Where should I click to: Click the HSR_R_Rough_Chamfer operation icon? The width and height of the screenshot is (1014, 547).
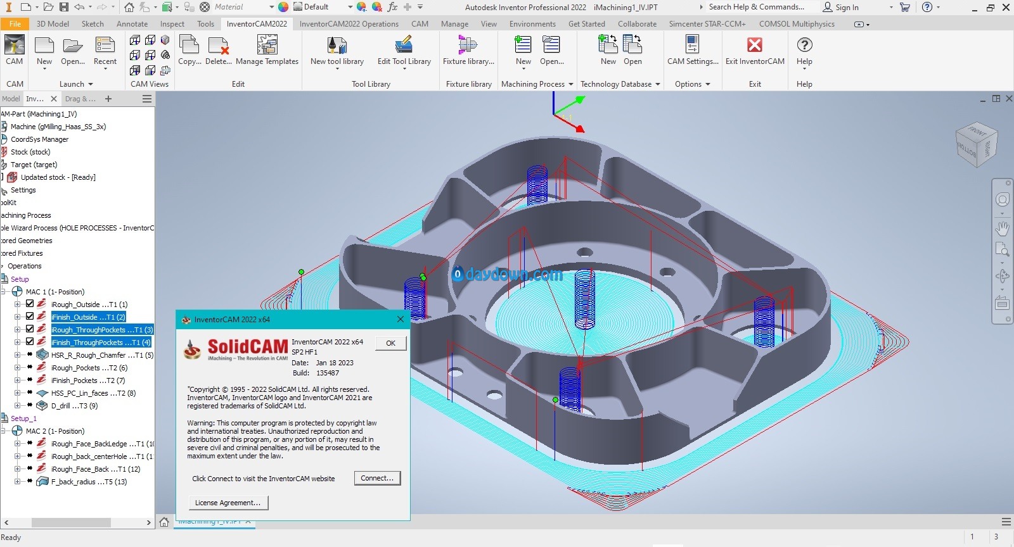[42, 355]
